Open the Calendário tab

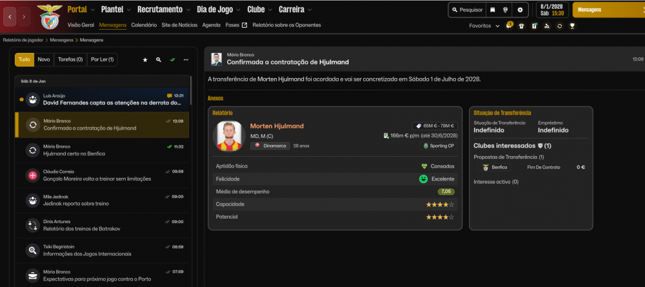coord(144,25)
